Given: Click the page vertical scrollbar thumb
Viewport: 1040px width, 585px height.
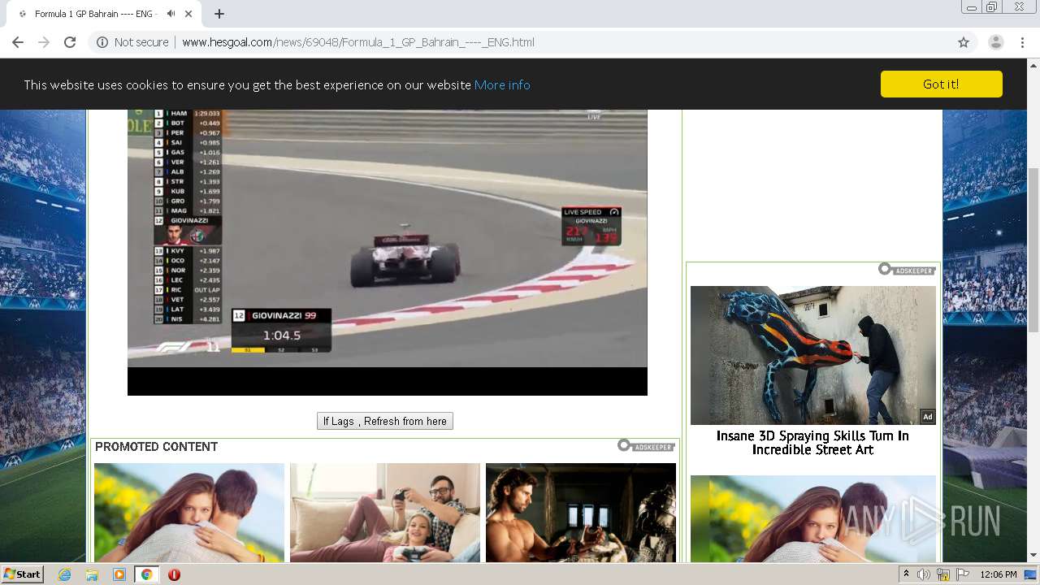Looking at the screenshot, I should [1033, 249].
